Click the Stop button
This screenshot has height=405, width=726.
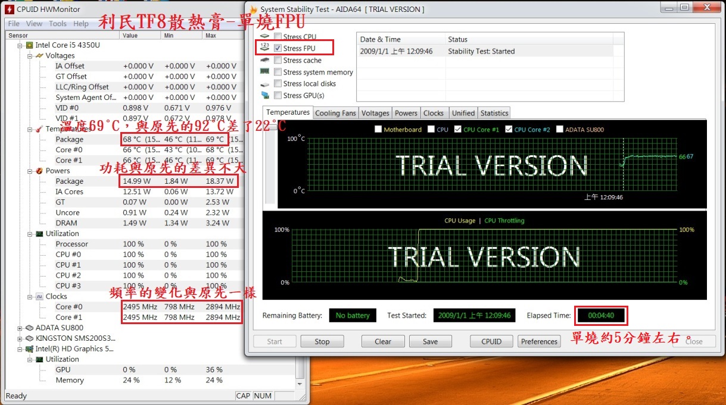click(x=322, y=341)
